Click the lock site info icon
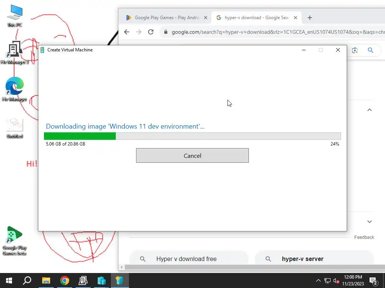Screen dimensions: 385x288 pos(166,32)
